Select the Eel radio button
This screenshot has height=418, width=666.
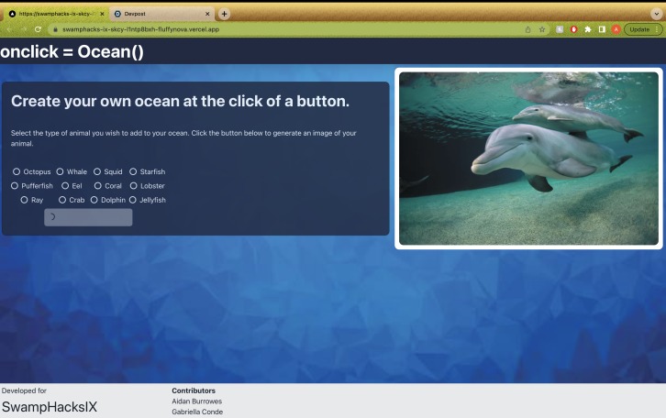(65, 185)
